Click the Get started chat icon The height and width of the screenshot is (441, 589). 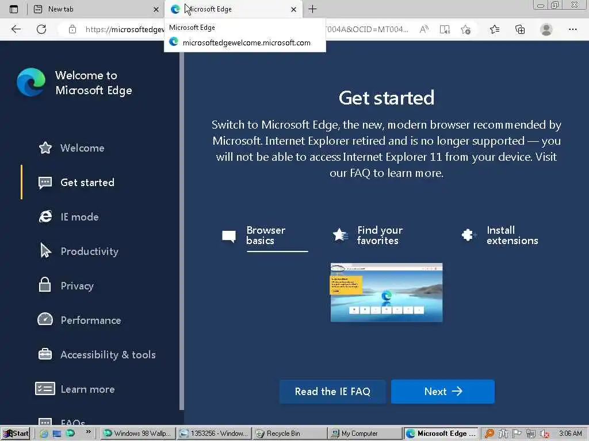pyautogui.click(x=45, y=183)
